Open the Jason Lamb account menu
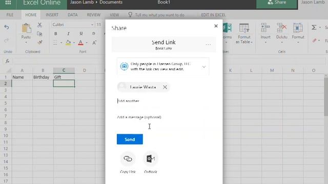The image size is (328, 184). click(x=313, y=3)
